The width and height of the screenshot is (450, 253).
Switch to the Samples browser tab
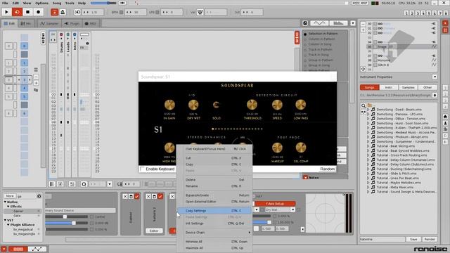coord(408,87)
